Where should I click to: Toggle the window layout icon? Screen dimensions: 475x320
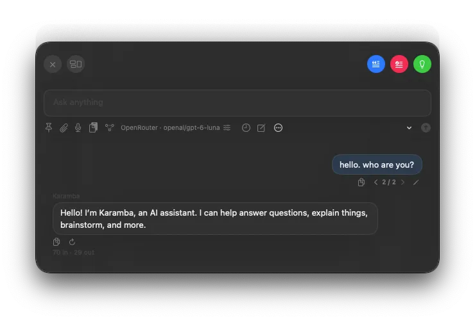coord(76,64)
